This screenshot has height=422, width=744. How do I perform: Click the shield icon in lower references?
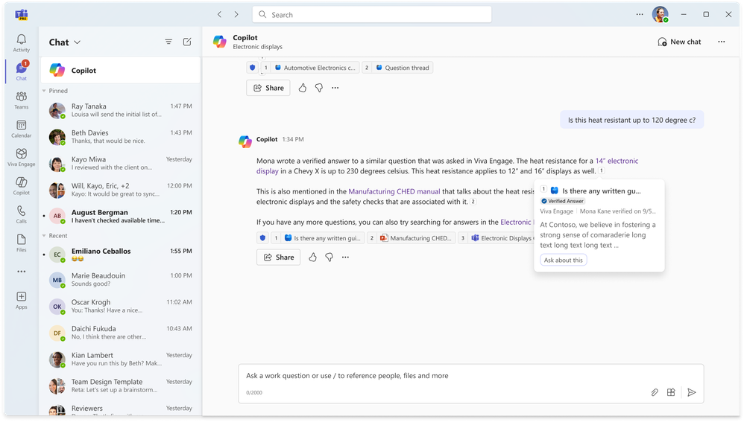pyautogui.click(x=262, y=237)
